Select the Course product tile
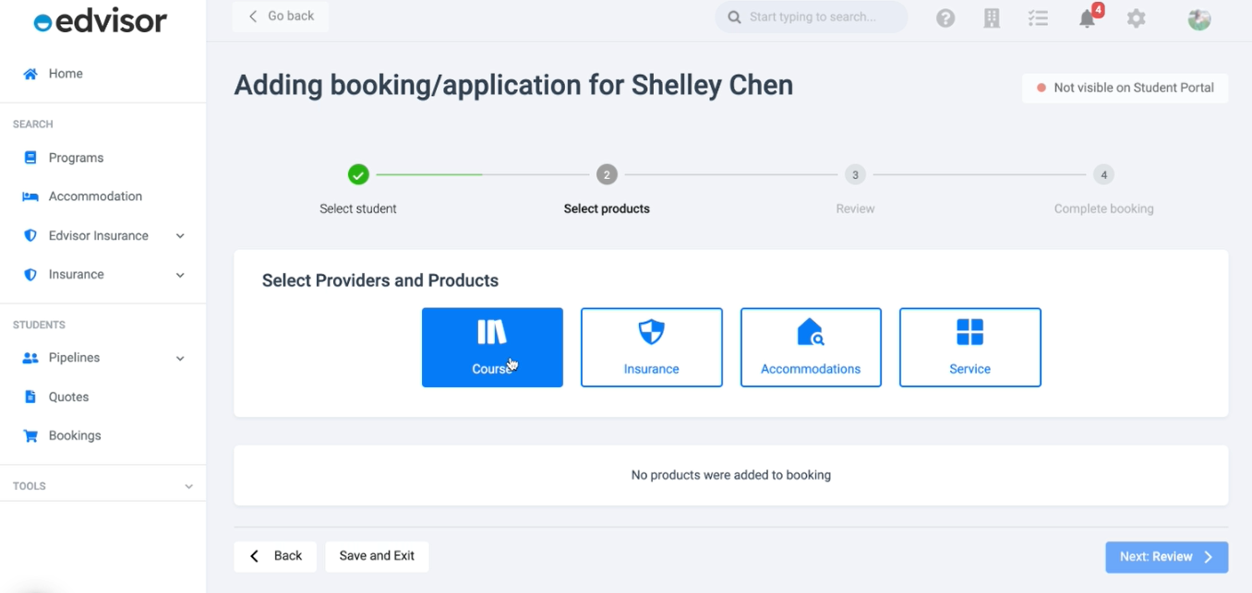 pos(492,348)
